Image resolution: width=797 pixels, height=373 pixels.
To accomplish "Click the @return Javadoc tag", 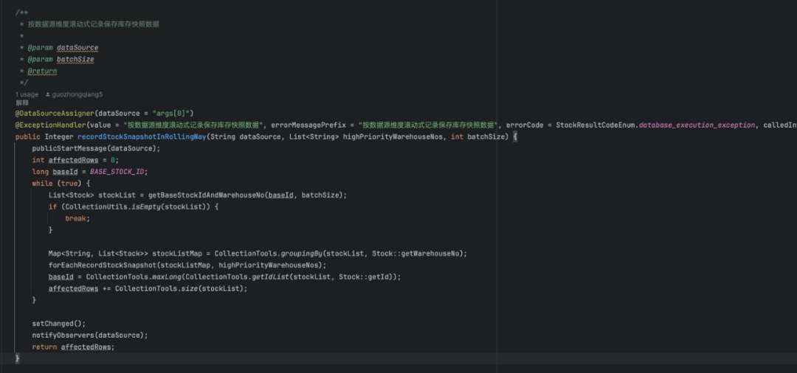I will 42,71.
